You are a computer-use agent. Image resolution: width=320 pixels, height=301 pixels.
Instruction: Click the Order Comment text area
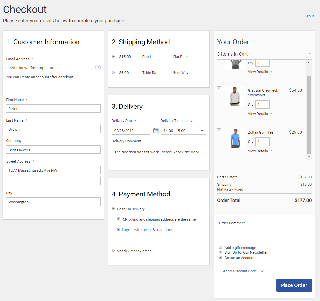pos(264,233)
